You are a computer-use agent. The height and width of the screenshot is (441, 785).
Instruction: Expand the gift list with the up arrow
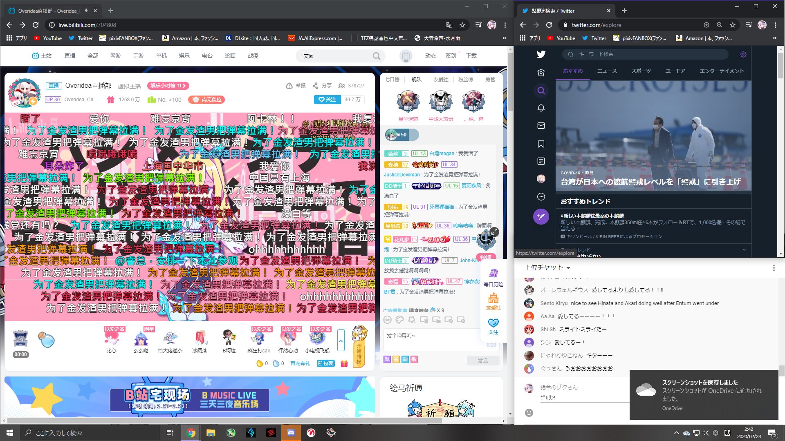[341, 340]
